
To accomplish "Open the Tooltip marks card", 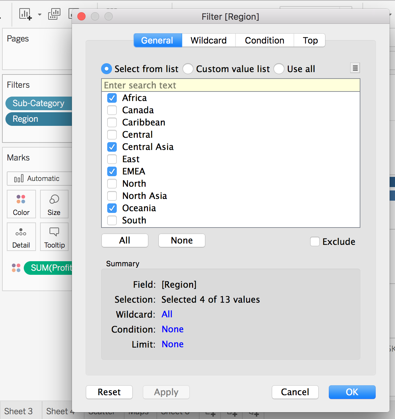I will click(x=54, y=237).
